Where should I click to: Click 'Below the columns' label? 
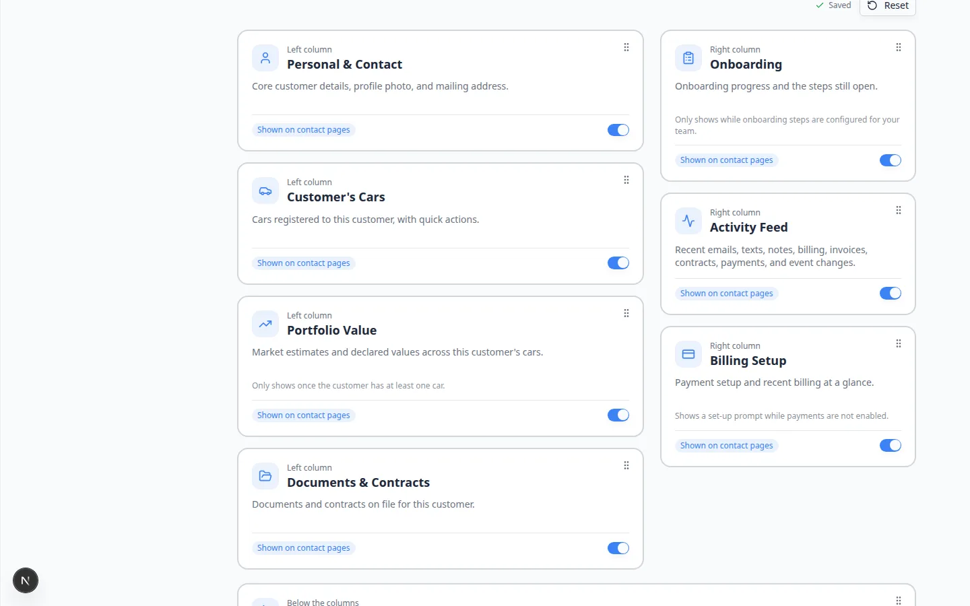323,602
